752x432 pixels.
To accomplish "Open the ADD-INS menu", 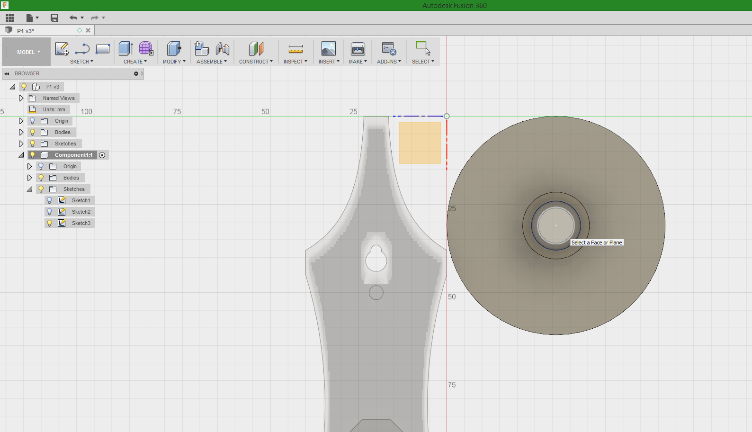I will click(389, 62).
